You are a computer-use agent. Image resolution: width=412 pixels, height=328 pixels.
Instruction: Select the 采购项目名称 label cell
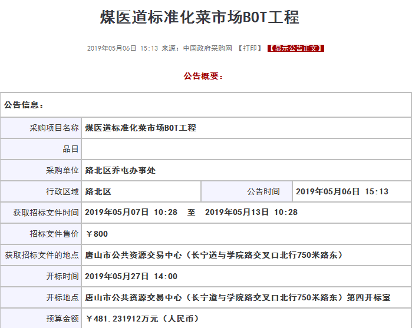(54, 128)
